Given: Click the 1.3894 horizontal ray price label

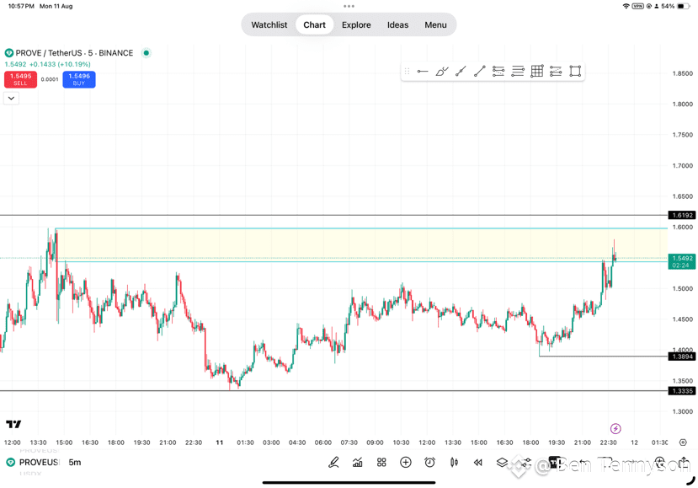Looking at the screenshot, I should (682, 357).
